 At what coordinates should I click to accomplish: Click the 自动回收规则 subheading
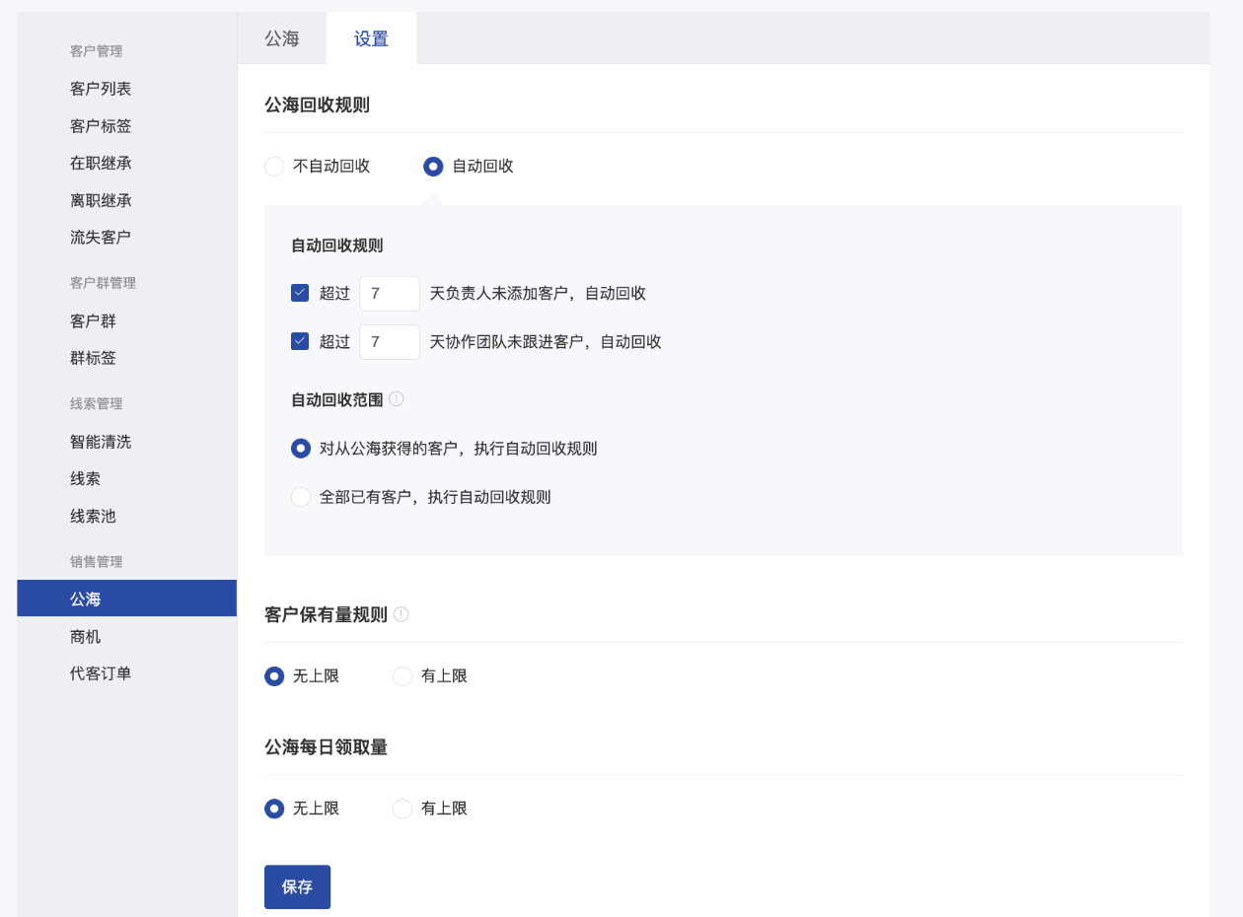point(336,246)
